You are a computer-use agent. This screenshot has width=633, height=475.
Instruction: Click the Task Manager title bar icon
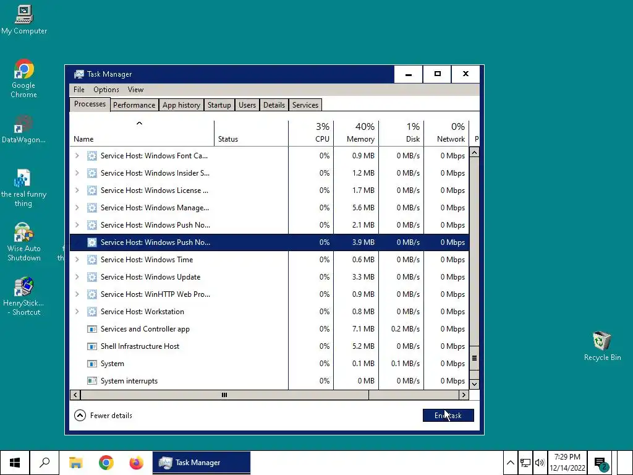(79, 74)
